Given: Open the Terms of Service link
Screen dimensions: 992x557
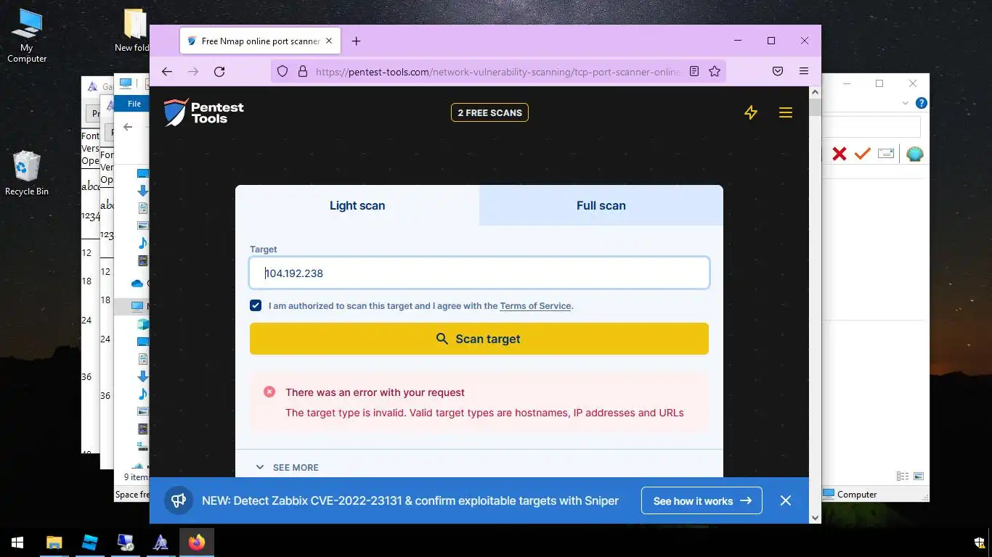Looking at the screenshot, I should click(535, 306).
